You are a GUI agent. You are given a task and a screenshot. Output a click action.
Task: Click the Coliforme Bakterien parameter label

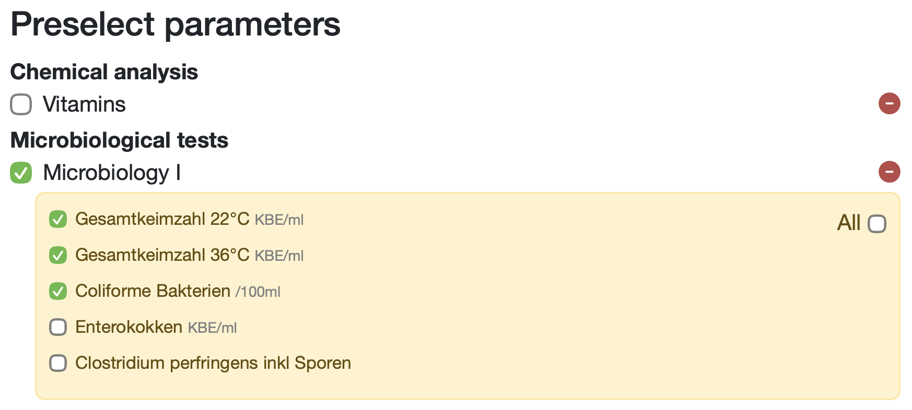click(x=153, y=291)
